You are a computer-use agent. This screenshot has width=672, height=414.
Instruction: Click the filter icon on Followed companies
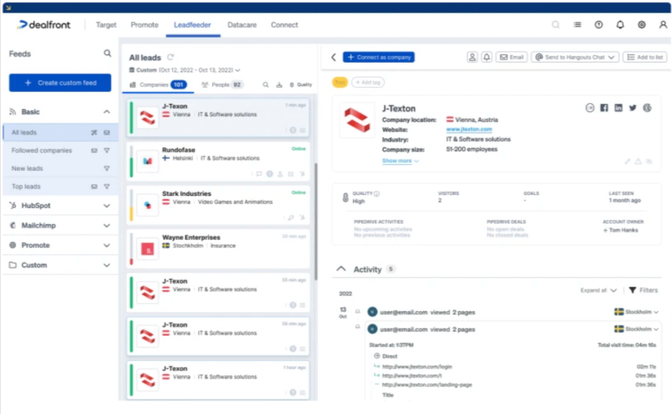pos(107,151)
